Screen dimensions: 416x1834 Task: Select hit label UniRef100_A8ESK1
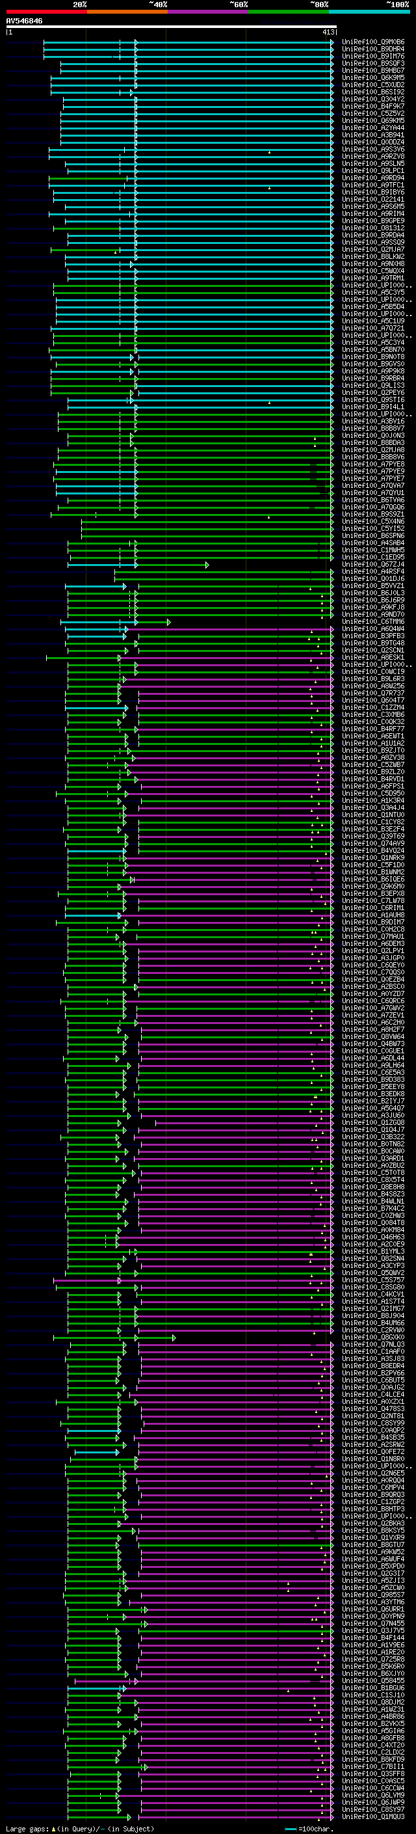pyautogui.click(x=373, y=657)
